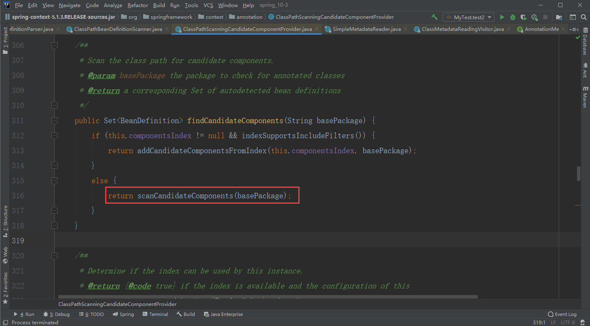Click findCandidateComponents method name on line 311

click(x=235, y=121)
